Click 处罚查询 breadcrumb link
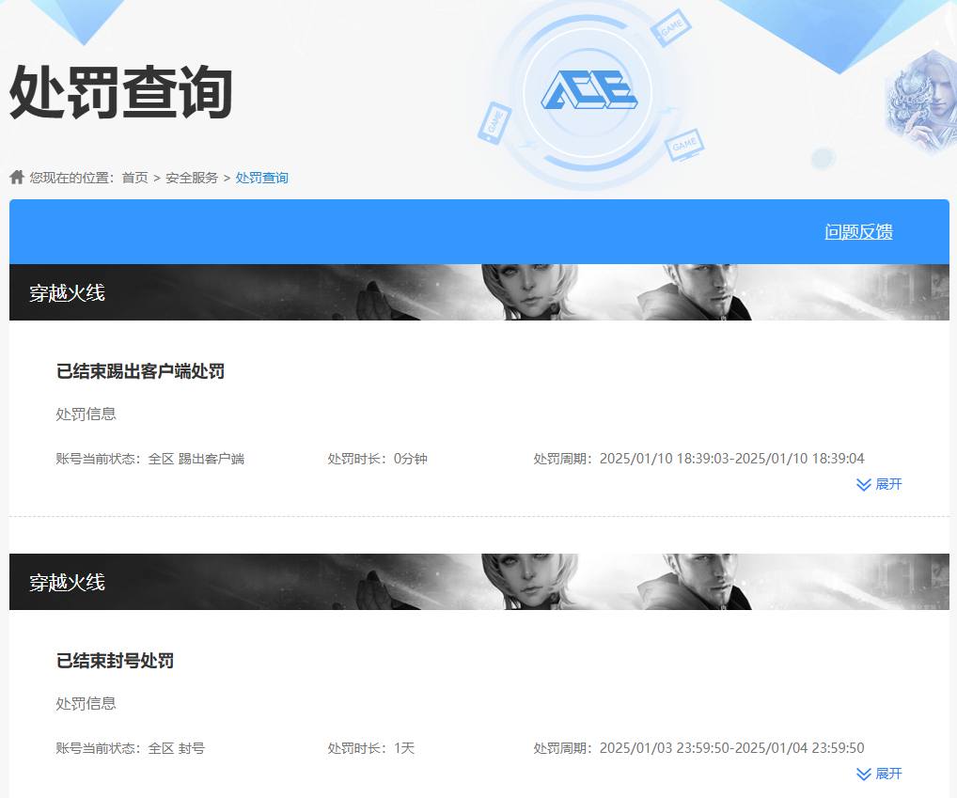Image resolution: width=957 pixels, height=798 pixels. (262, 178)
